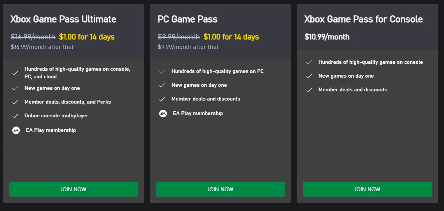
Task: Hit JOIN NOW for Game Pass for Console
Action: pyautogui.click(x=367, y=189)
